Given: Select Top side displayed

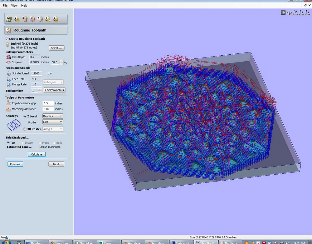Looking at the screenshot, I should tap(8, 142).
